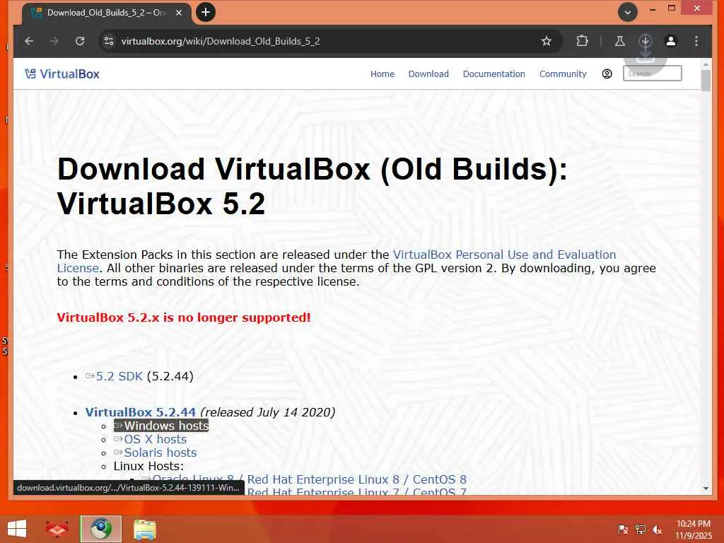Click the red 'VirtualBox 5.2.x is no longer supported!' text
Screen dimensions: 724x543
[184, 317]
